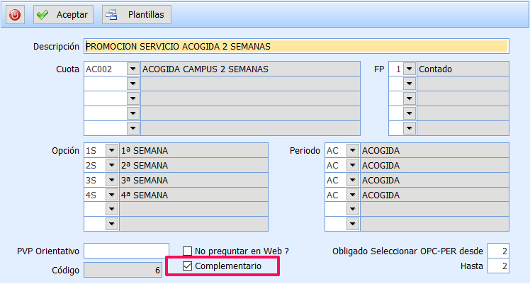The image size is (530, 284).
Task: Expand the AC002 Cuota dropdown
Action: (132, 69)
